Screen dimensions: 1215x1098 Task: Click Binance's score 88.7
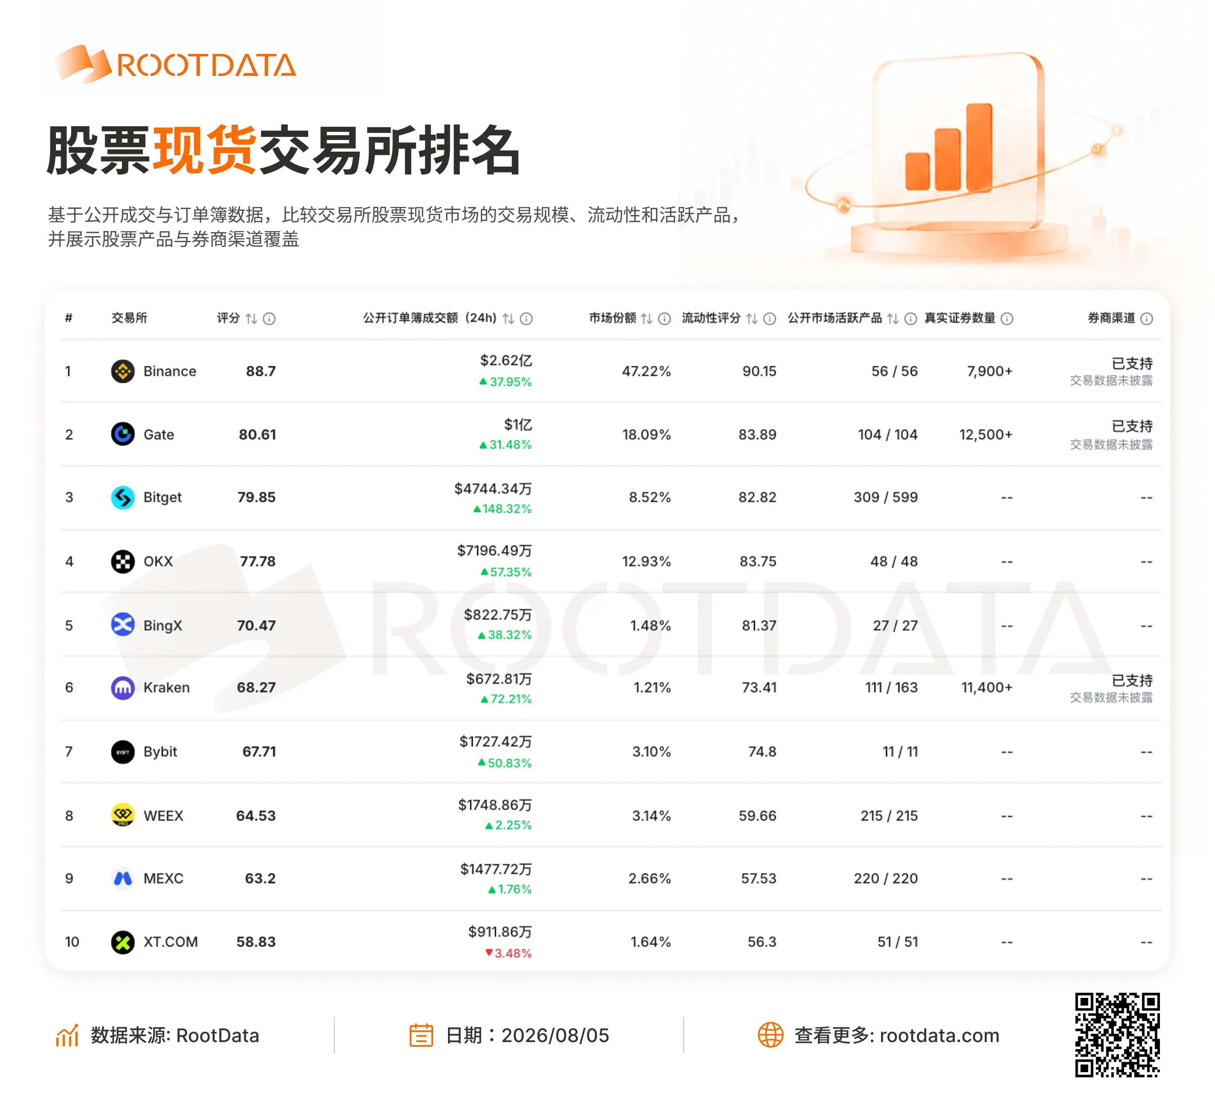260,371
